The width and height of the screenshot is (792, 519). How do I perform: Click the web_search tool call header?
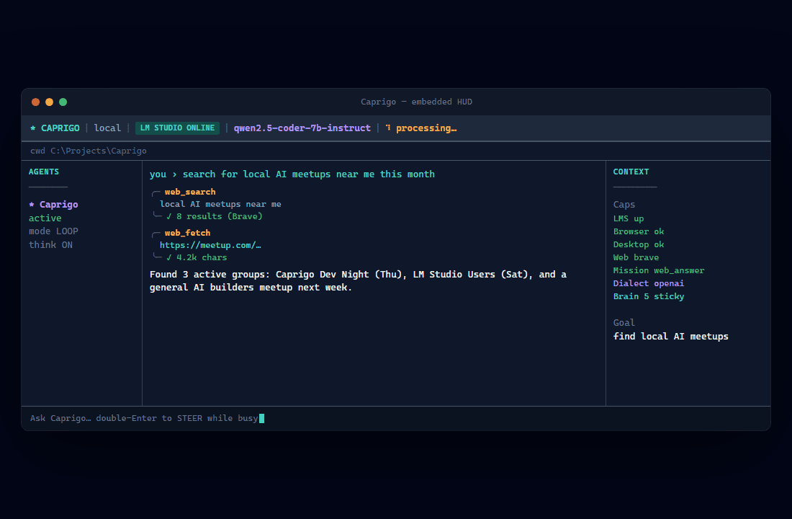click(x=190, y=192)
